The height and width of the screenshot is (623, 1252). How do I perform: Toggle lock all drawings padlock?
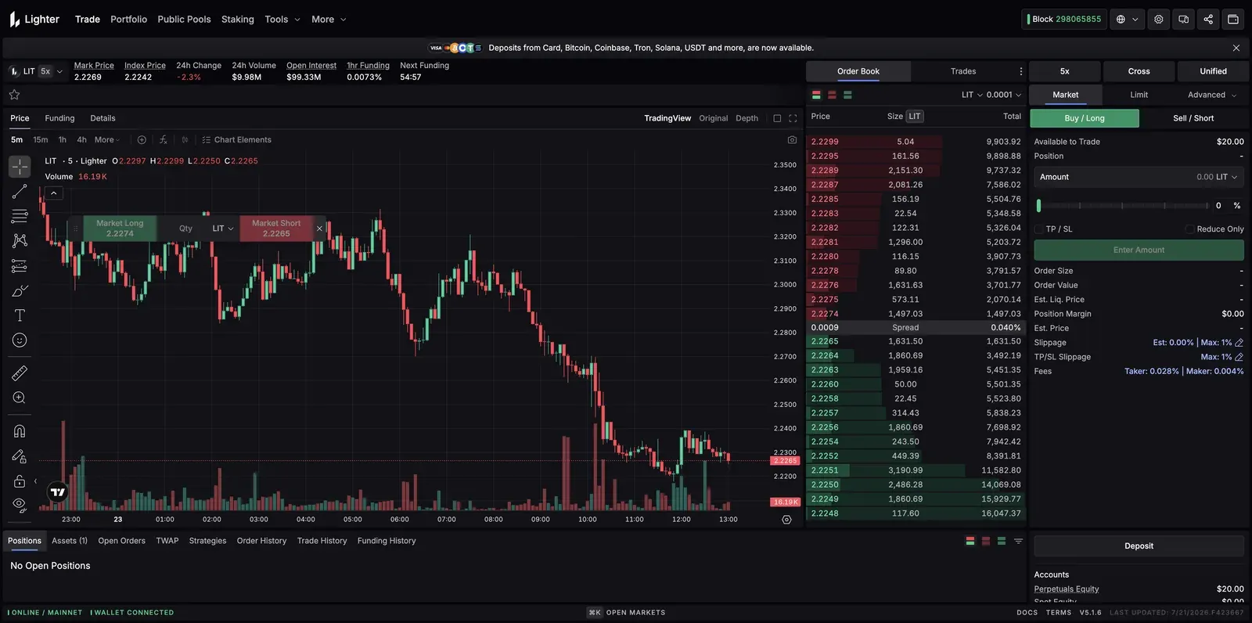click(x=20, y=481)
